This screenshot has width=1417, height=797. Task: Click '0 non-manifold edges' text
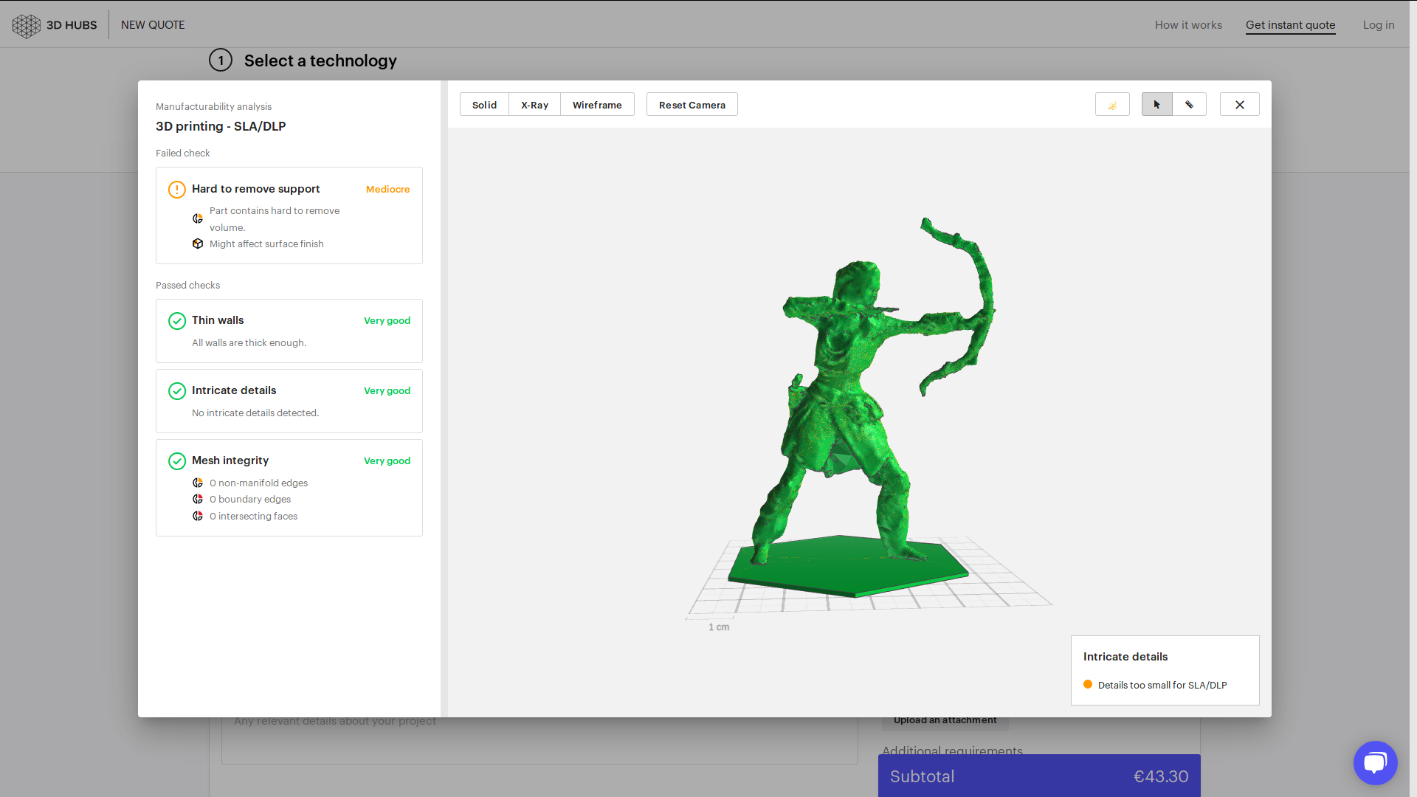pos(258,483)
